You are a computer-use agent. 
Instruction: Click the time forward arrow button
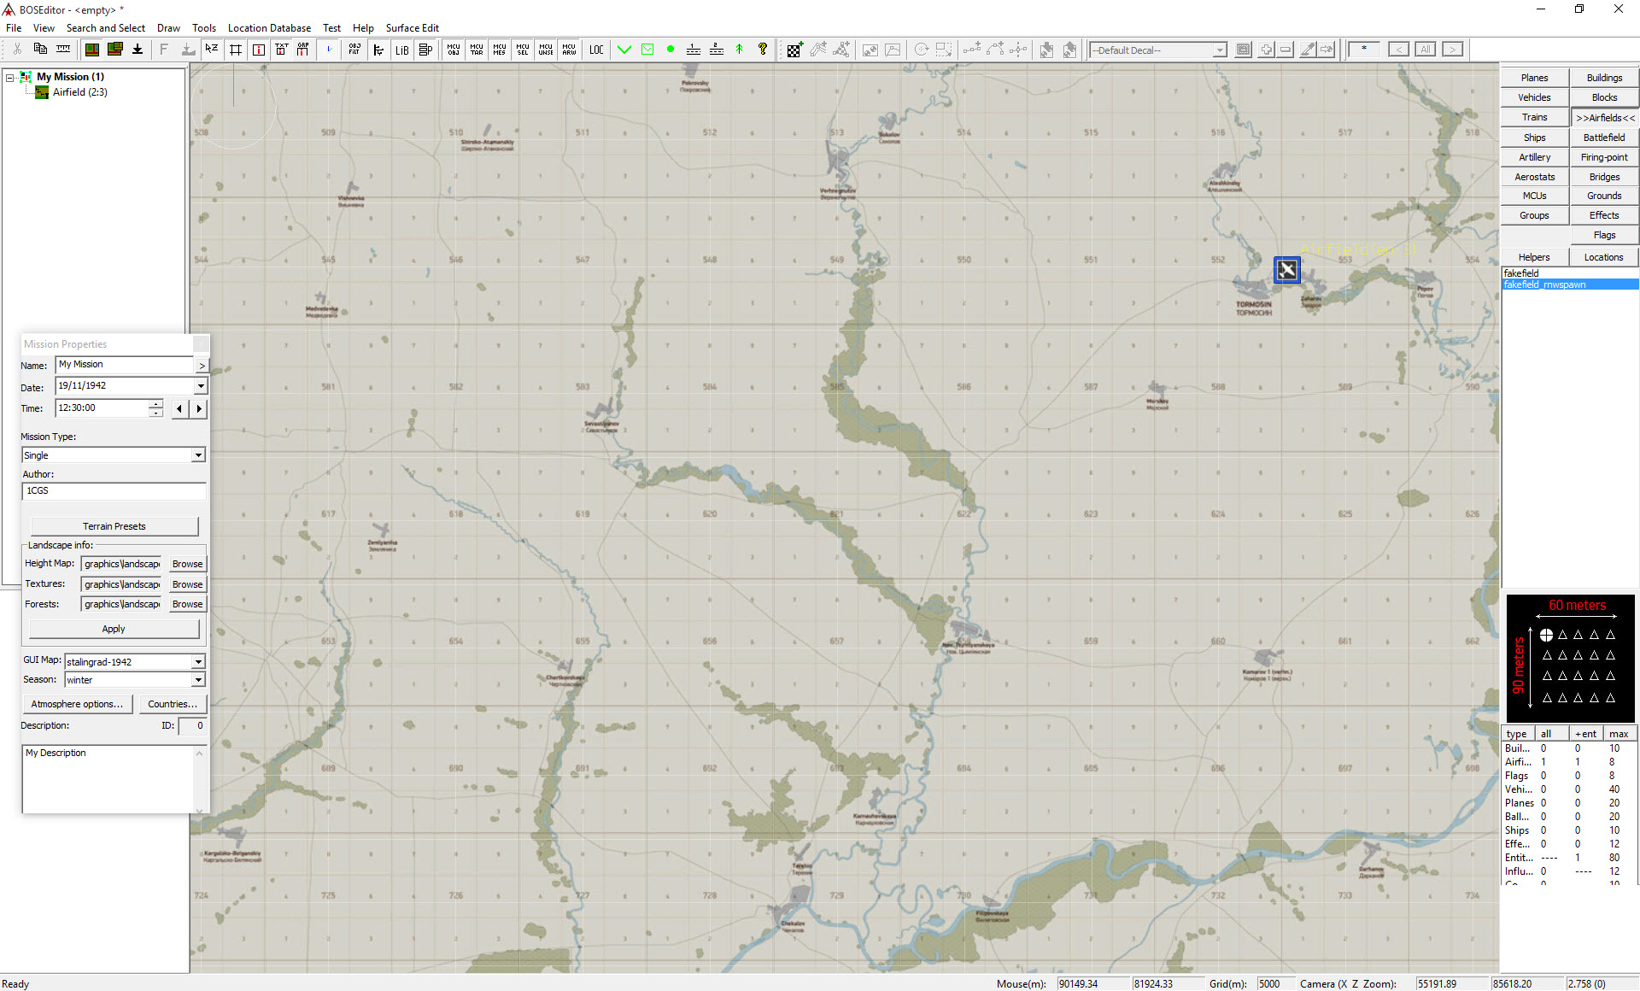199,408
